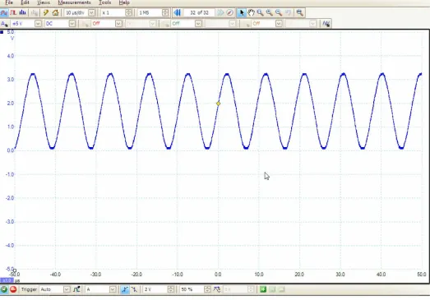Open the Edit menu

click(x=25, y=2)
